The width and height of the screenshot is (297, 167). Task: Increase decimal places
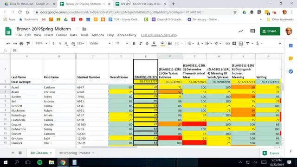coord(73,44)
